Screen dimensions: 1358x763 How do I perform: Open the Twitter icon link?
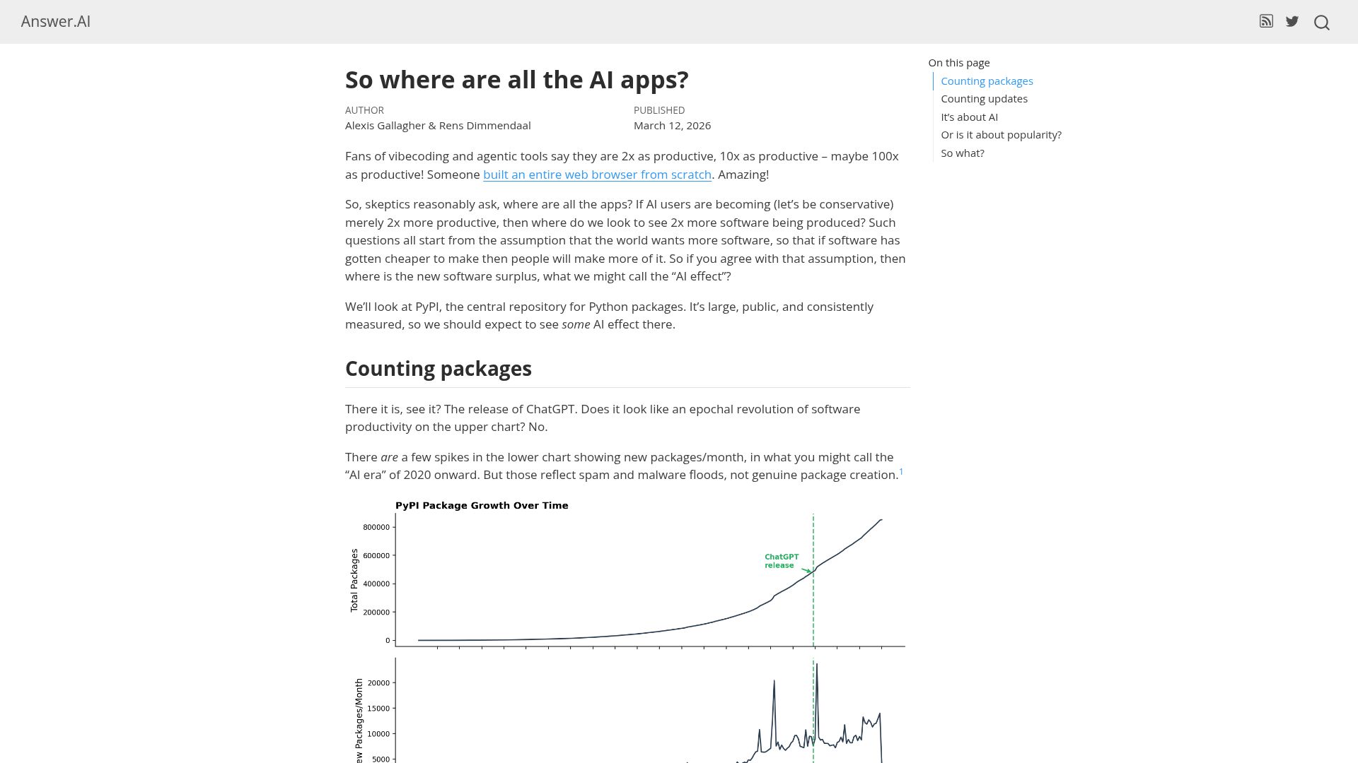pos(1292,21)
